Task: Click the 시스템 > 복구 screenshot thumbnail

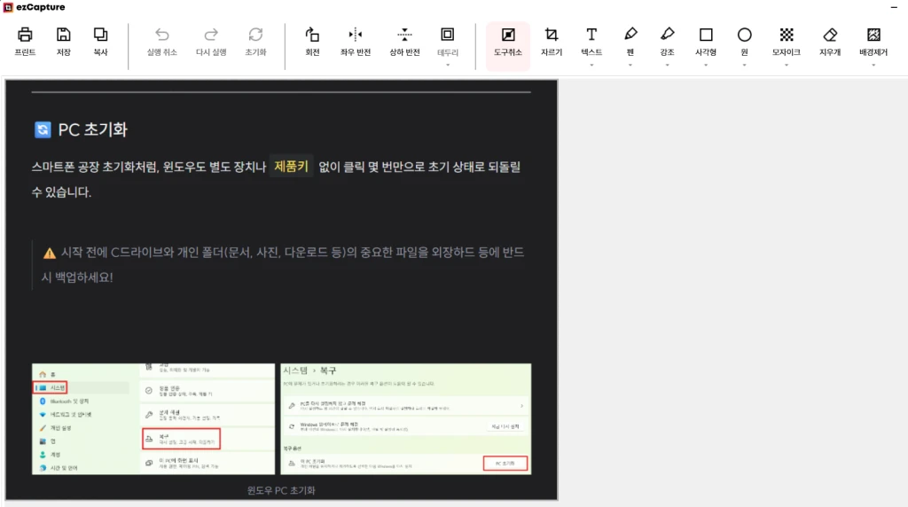Action: coord(406,419)
